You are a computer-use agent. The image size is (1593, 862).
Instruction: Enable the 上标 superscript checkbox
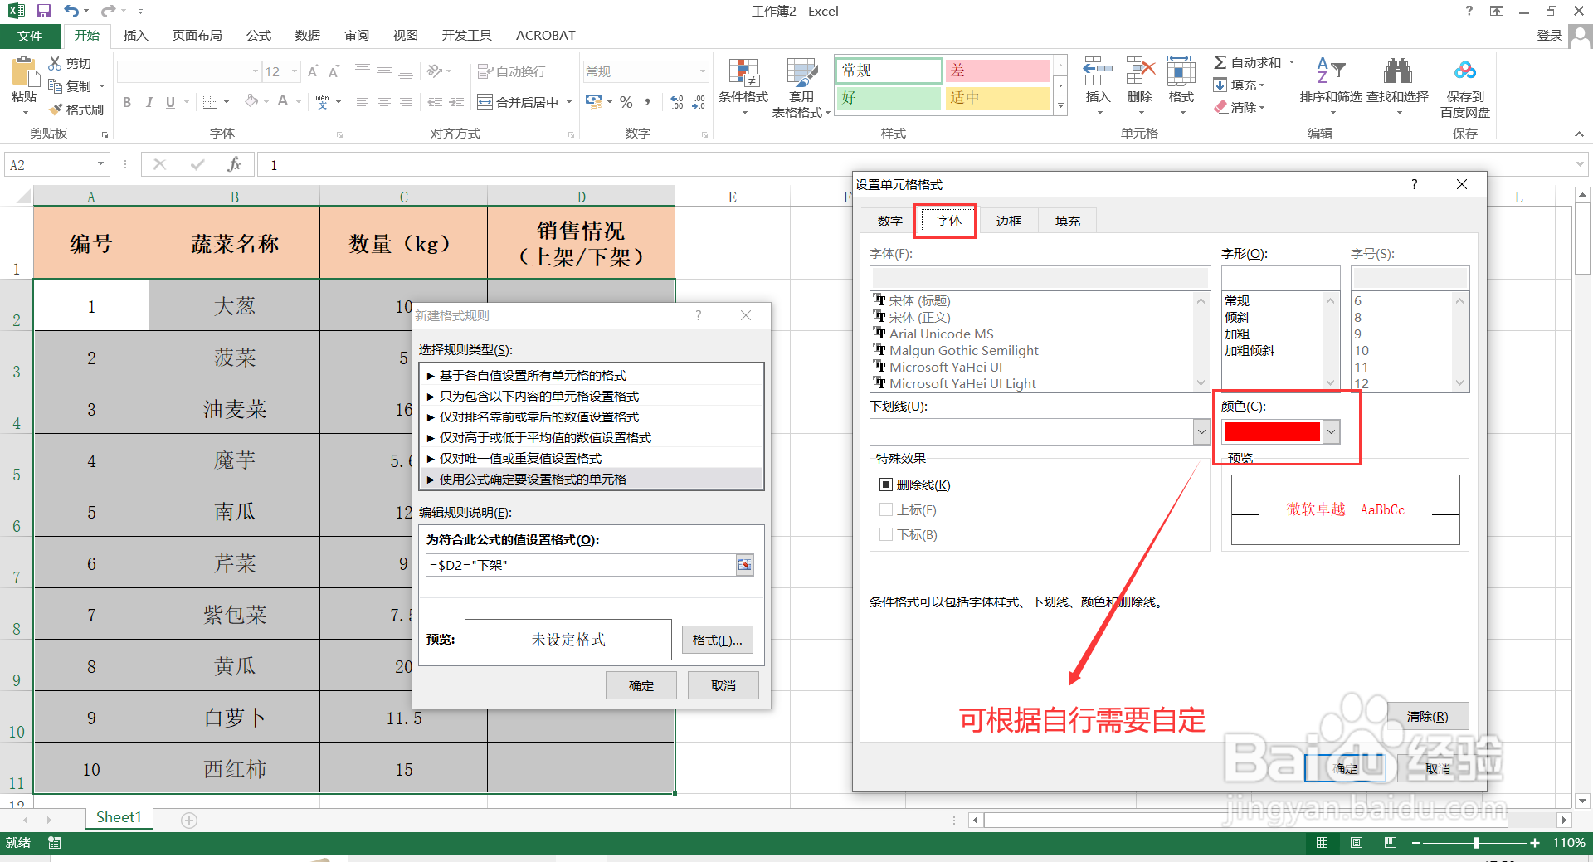click(886, 509)
